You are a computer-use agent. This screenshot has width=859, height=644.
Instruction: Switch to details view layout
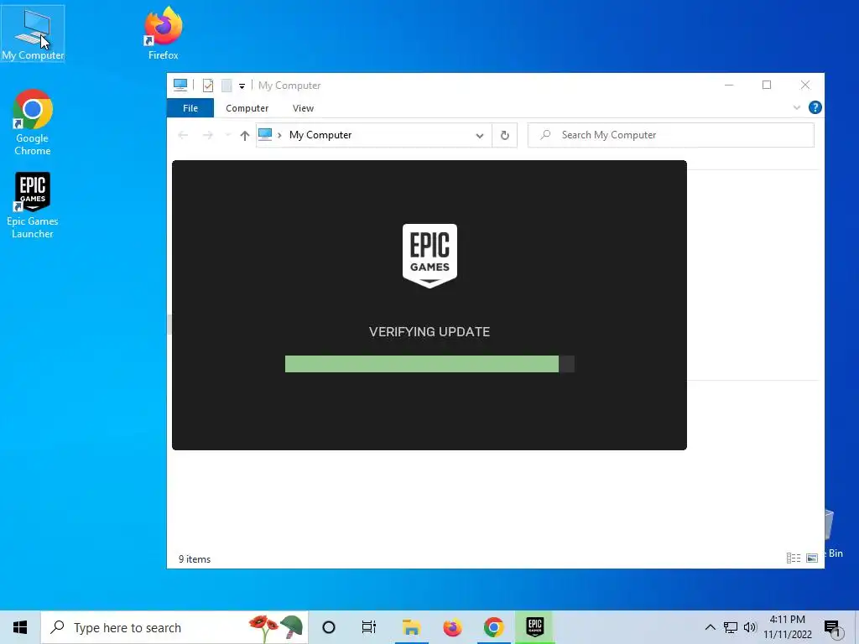pyautogui.click(x=794, y=558)
